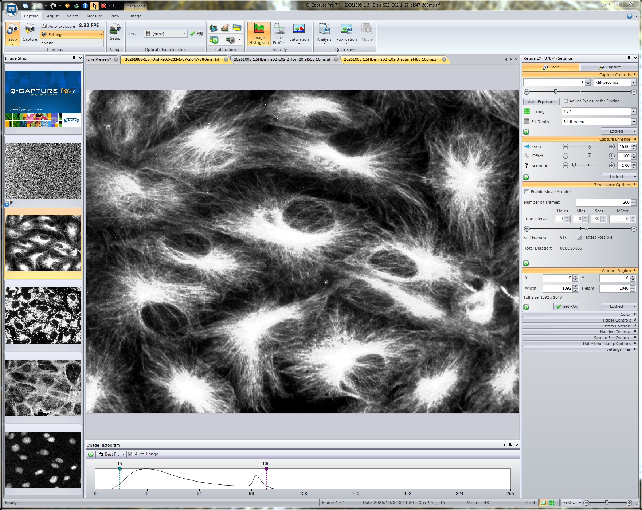Click the Saturation intensity icon

coord(299,34)
